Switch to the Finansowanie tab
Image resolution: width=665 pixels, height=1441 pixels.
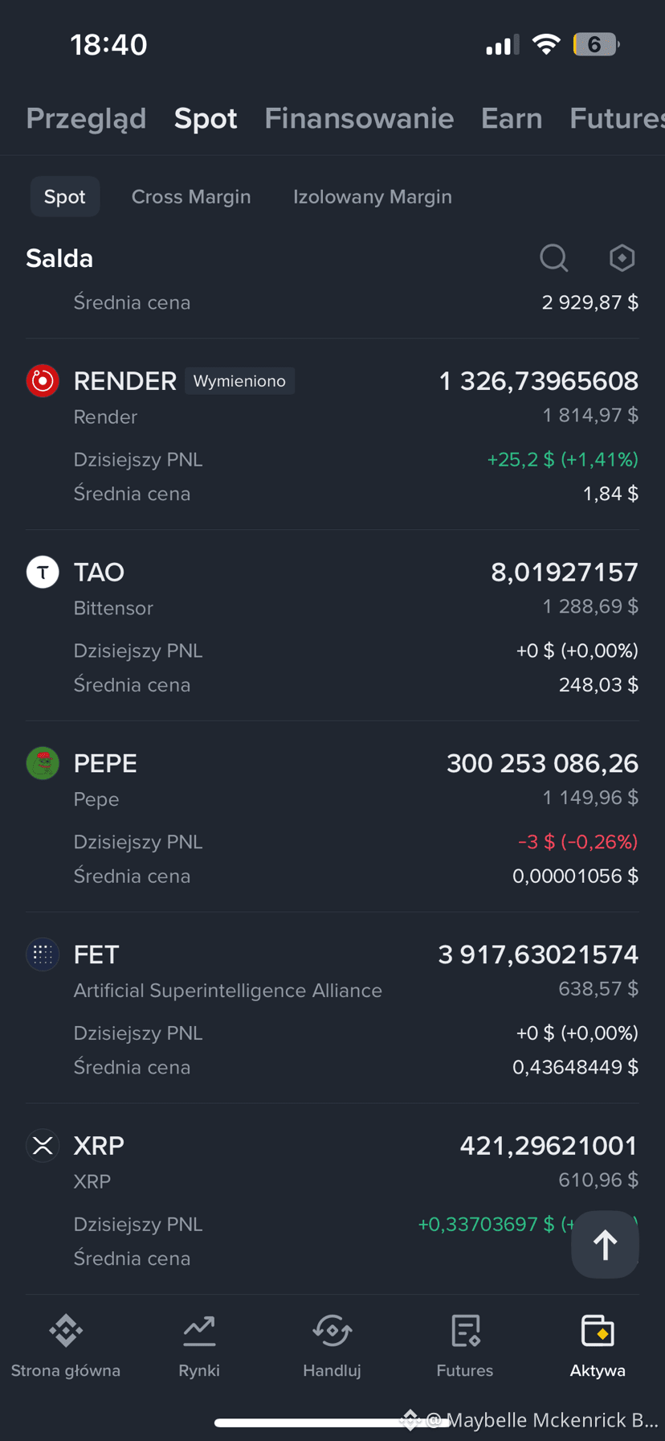coord(359,118)
